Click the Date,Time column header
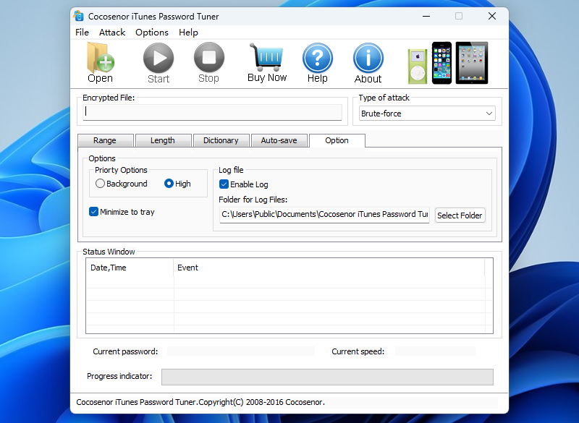This screenshot has height=423, width=579. [130, 268]
